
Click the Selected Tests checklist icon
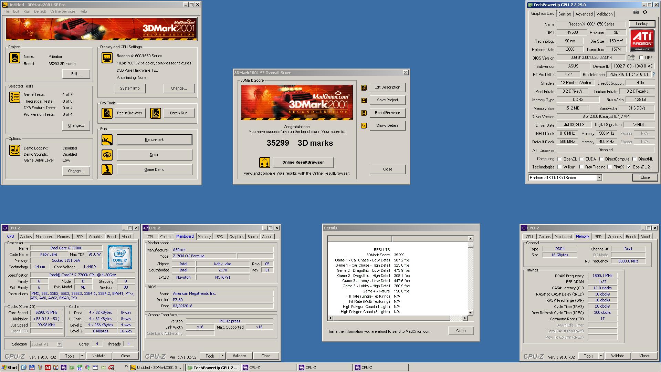coord(15,97)
